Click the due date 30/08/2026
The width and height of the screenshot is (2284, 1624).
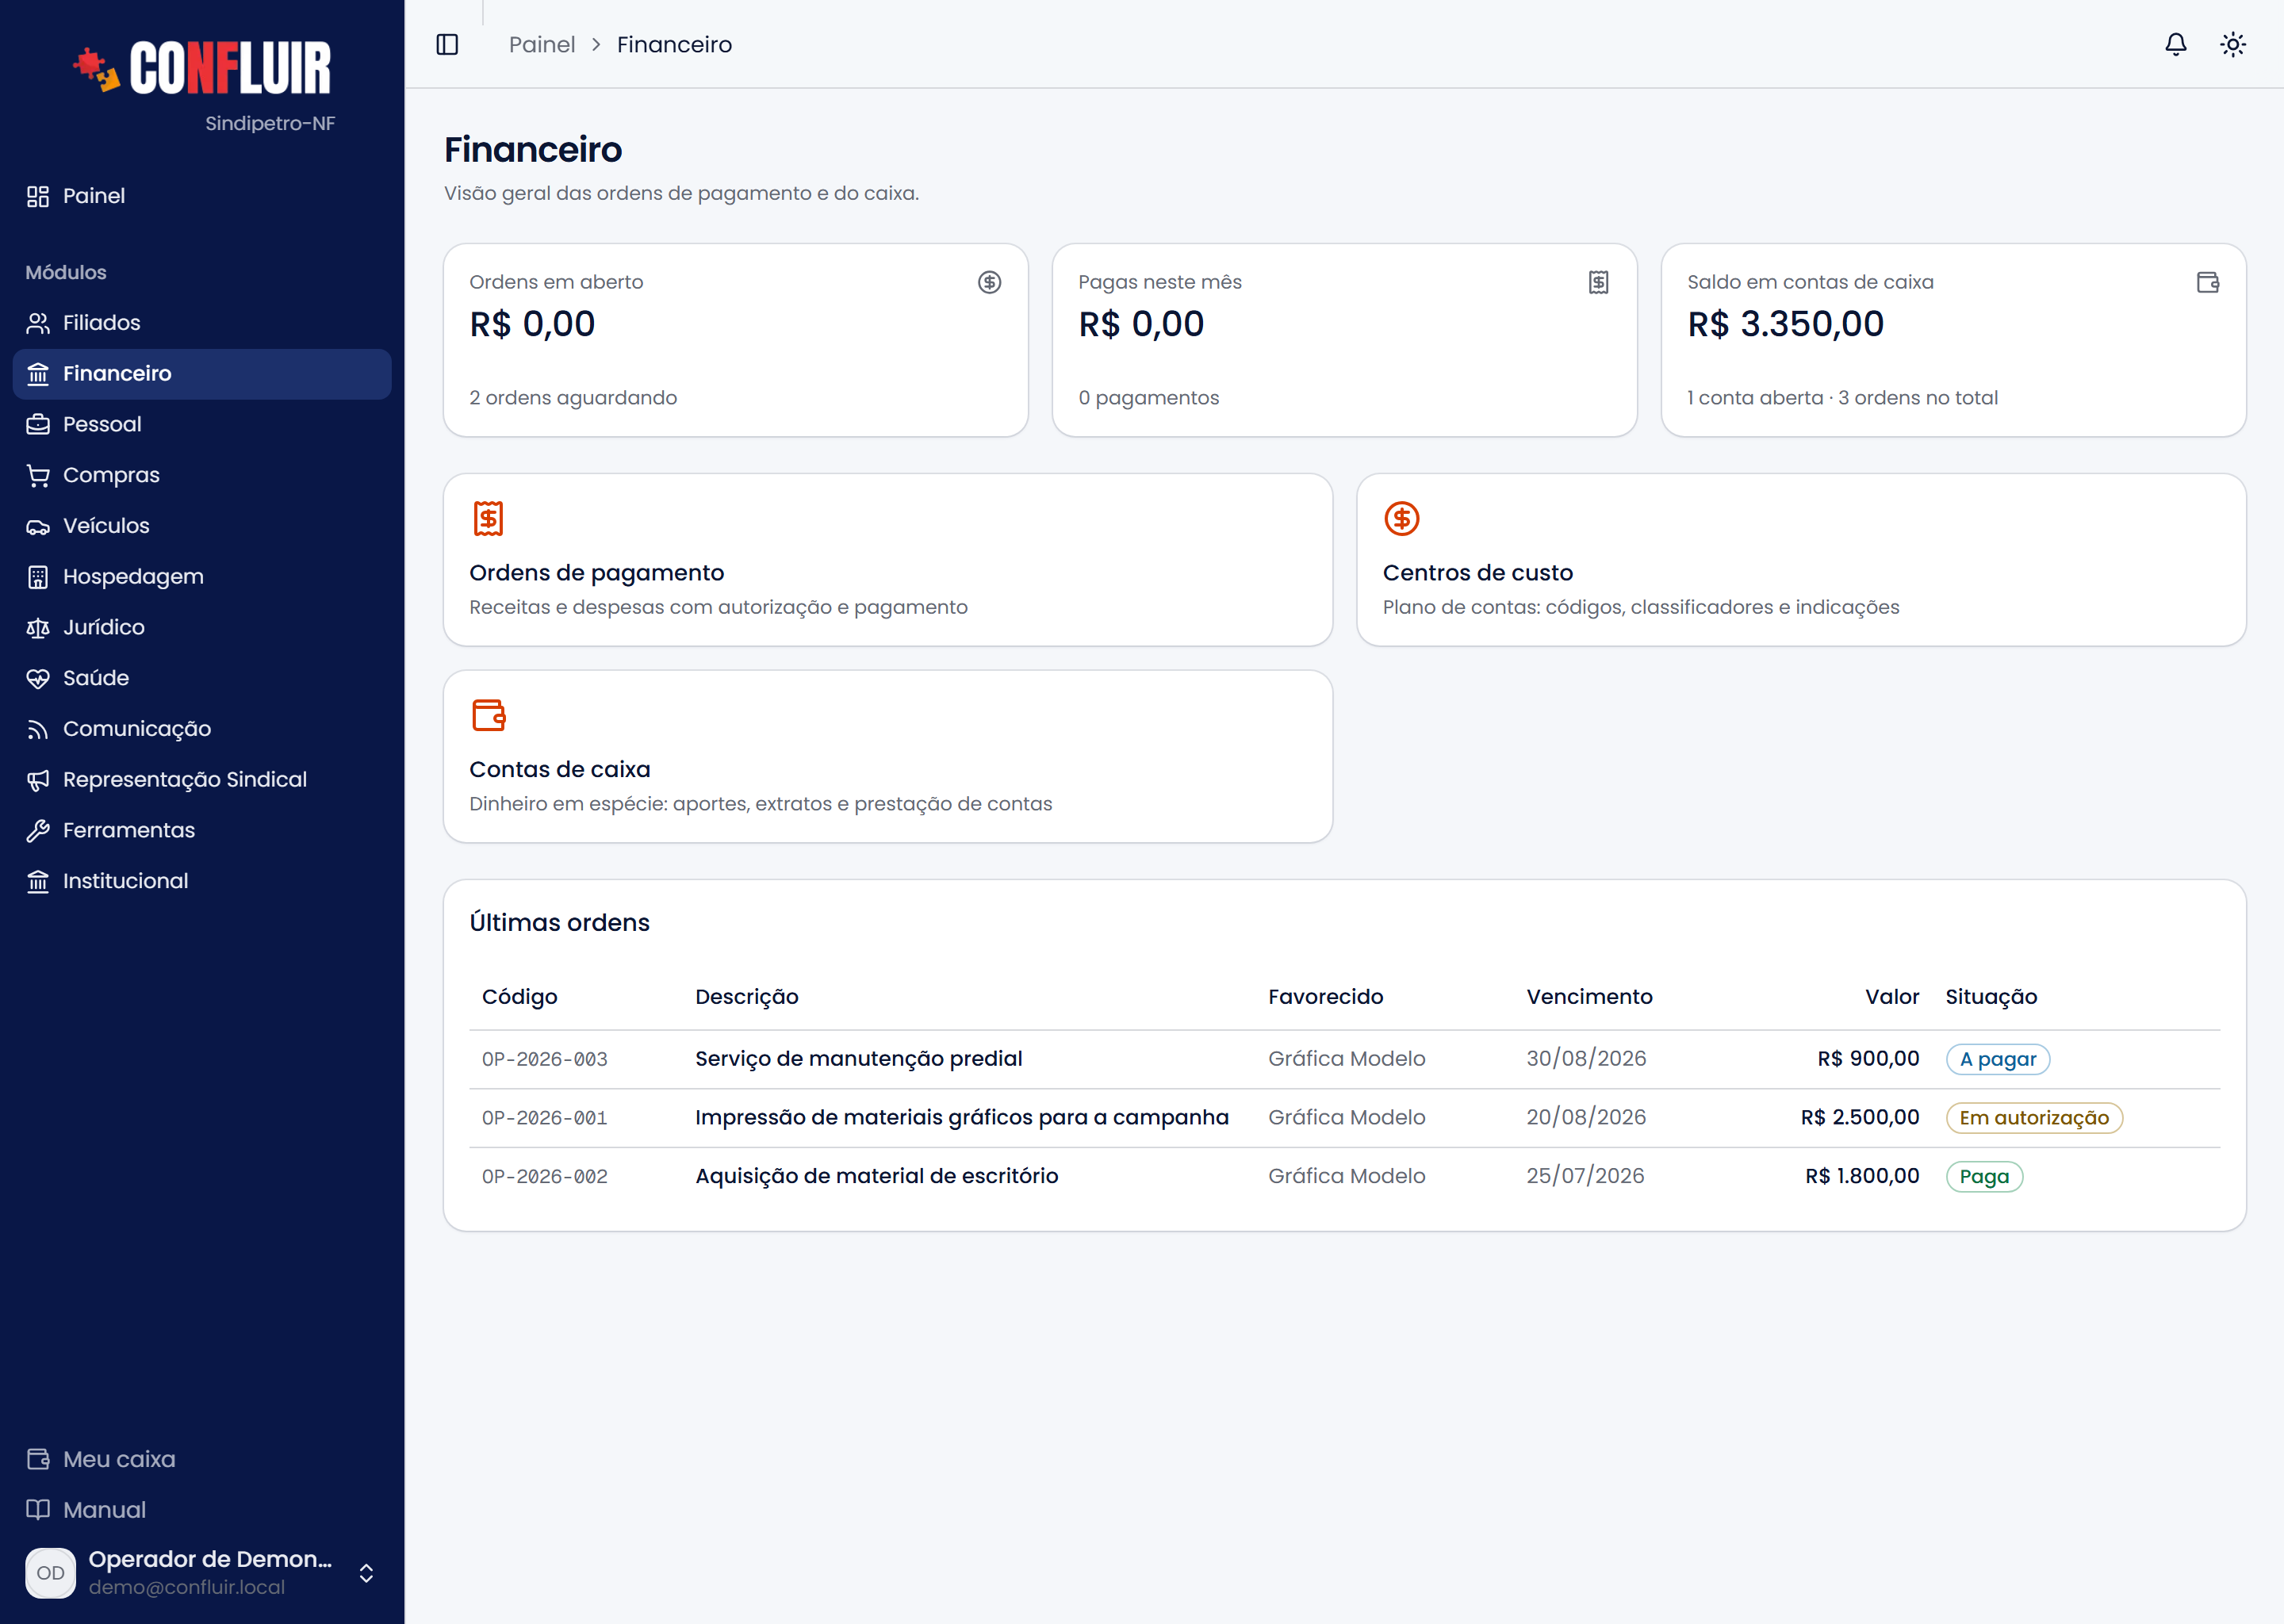tap(1586, 1059)
